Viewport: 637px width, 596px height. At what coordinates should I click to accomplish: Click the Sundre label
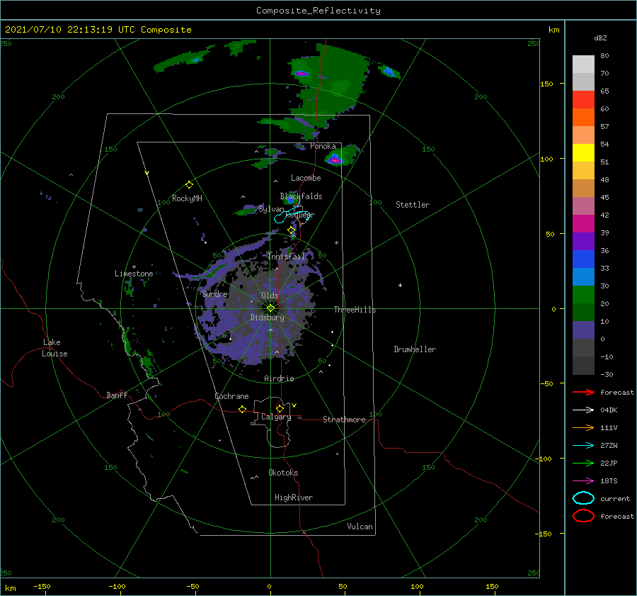point(215,293)
